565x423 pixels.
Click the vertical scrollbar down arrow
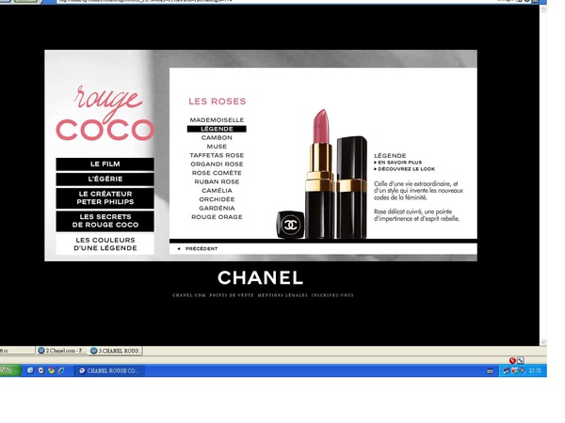tap(543, 342)
